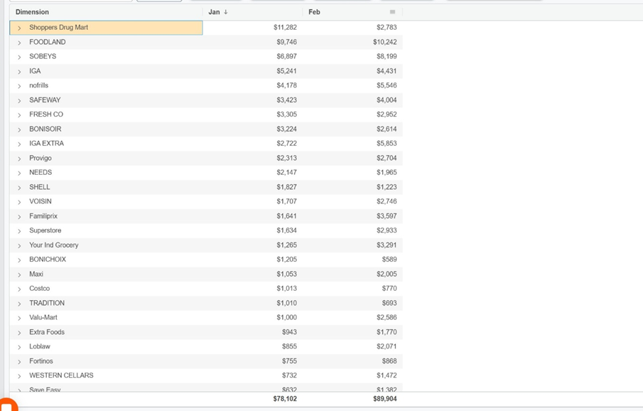Expand the Loblaw row chevron
Image resolution: width=643 pixels, height=411 pixels.
19,347
